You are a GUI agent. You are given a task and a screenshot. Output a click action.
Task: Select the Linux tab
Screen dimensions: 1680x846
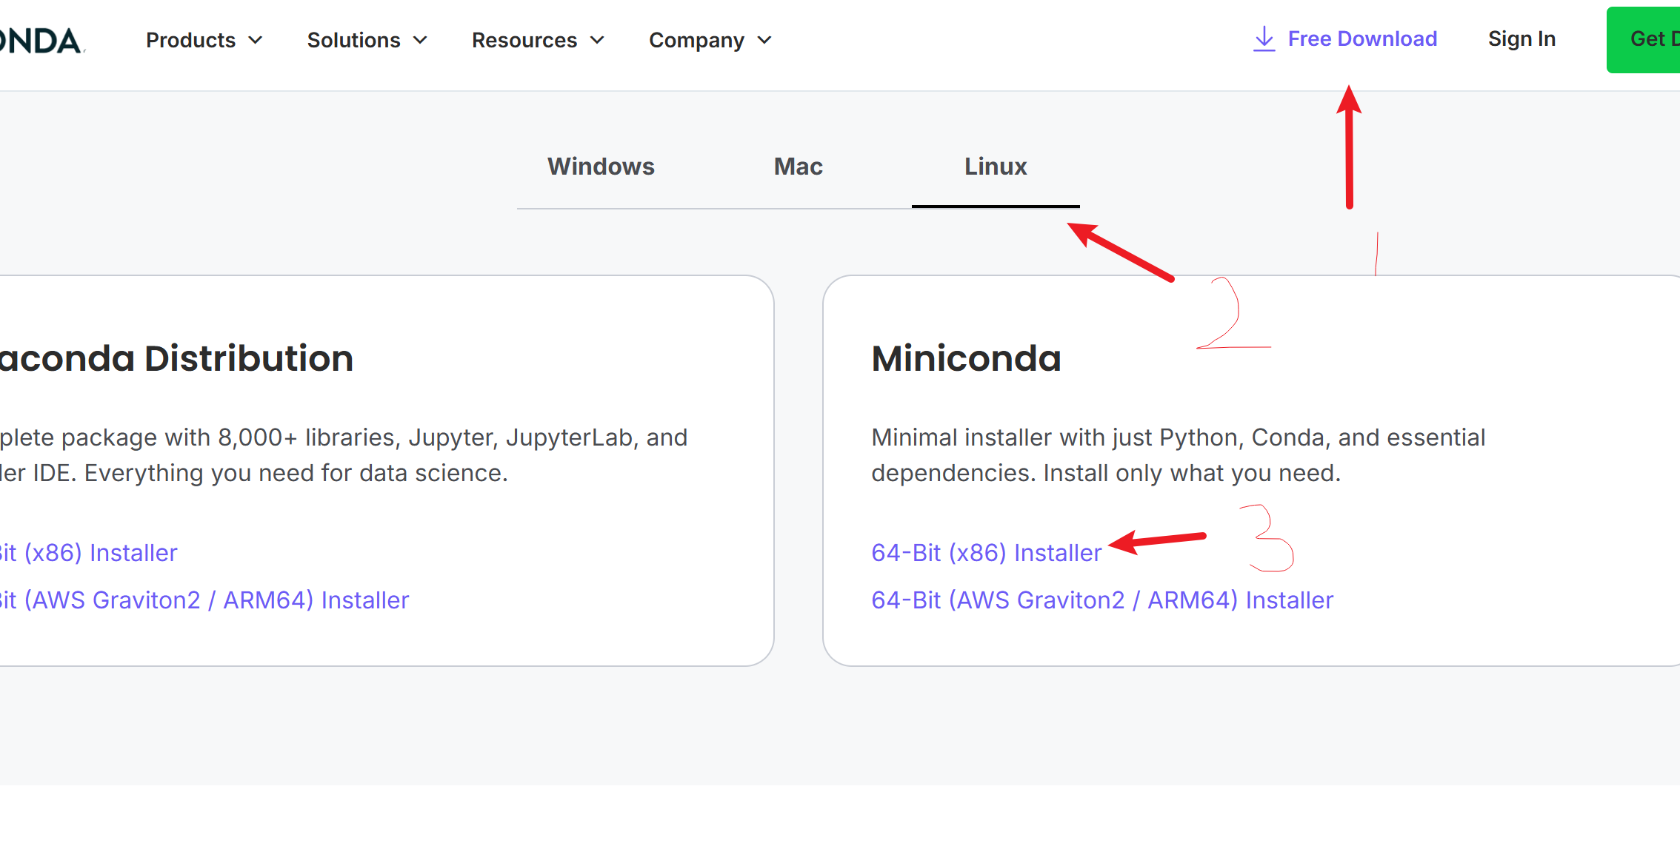click(x=995, y=167)
